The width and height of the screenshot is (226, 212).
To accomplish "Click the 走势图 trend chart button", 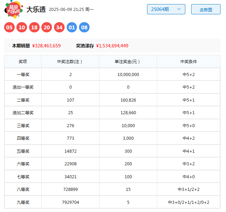I will (206, 9).
